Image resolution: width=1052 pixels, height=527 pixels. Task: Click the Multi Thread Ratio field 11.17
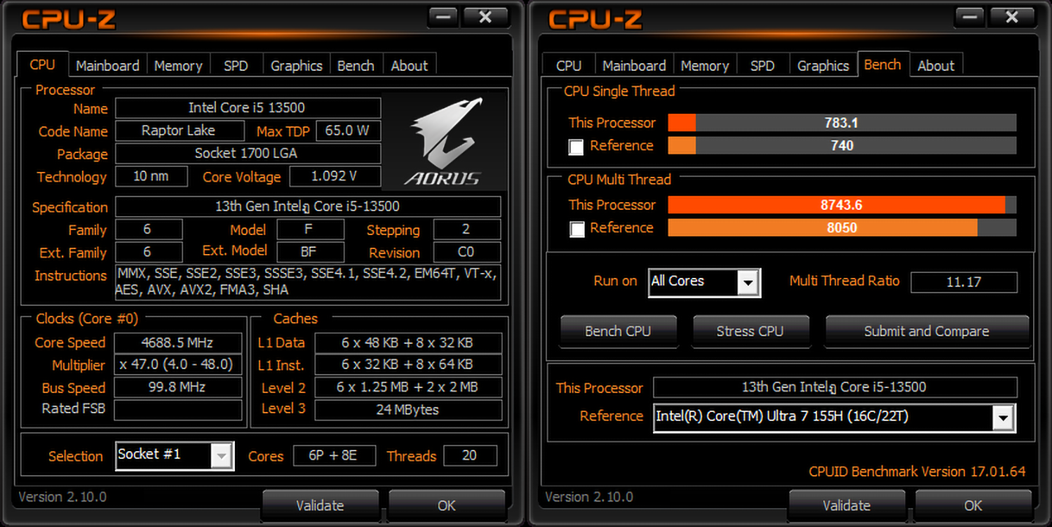[964, 282]
